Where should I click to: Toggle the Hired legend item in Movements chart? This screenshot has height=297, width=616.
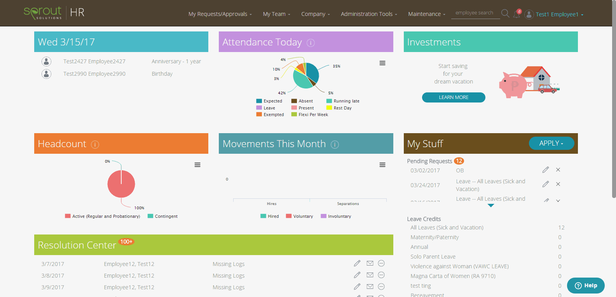(270, 216)
